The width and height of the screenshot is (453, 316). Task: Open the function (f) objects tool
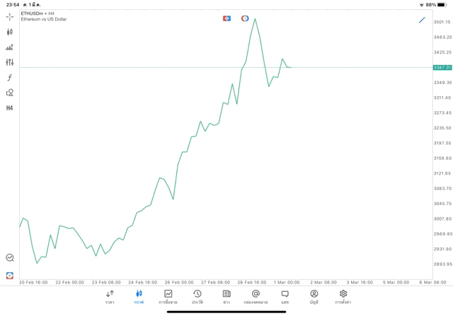pos(9,78)
